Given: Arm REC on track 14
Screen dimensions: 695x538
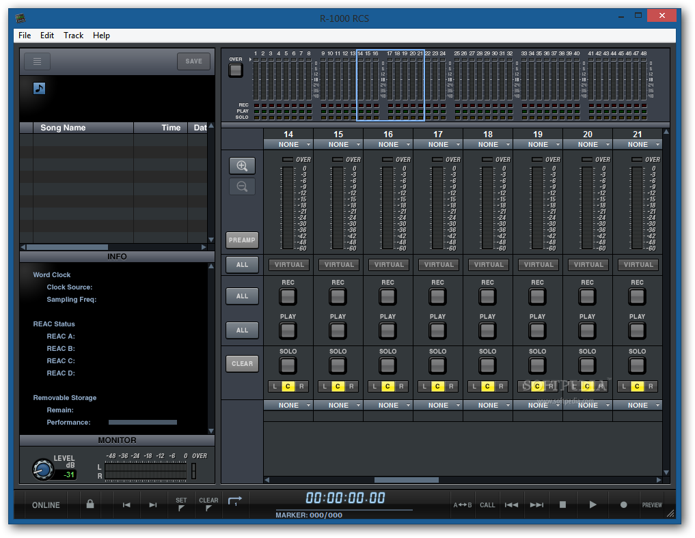Looking at the screenshot, I should pyautogui.click(x=288, y=296).
